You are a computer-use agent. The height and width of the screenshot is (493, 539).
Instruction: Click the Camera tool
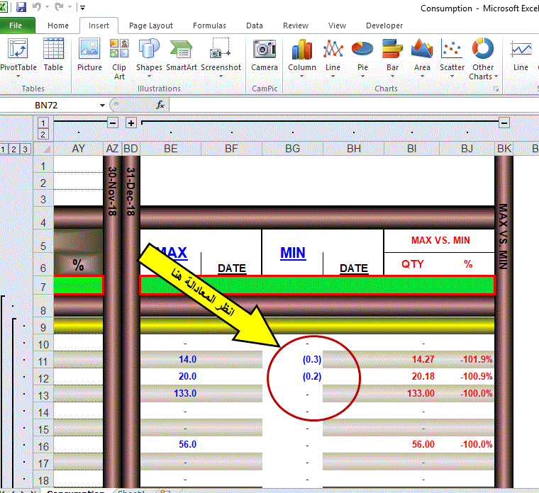[x=265, y=55]
